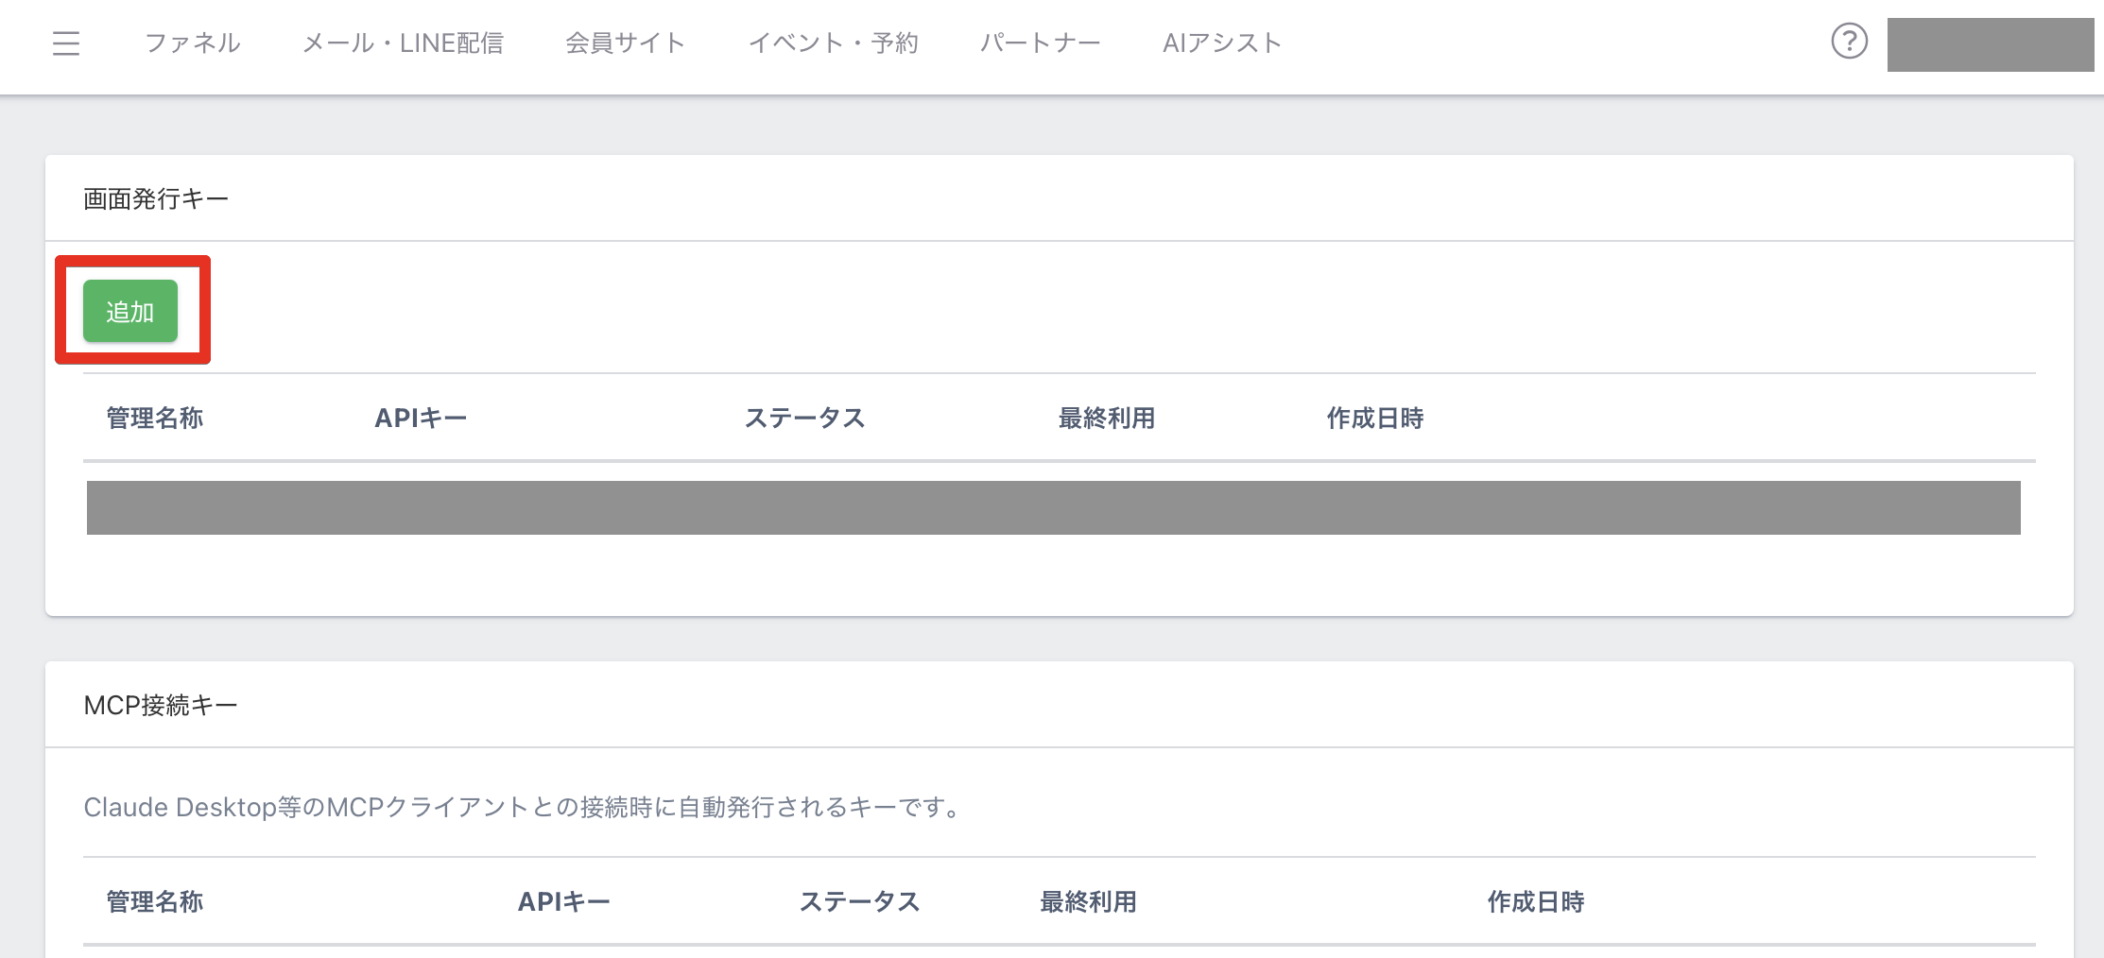Open the イベント・予約 navigation item

(x=833, y=43)
